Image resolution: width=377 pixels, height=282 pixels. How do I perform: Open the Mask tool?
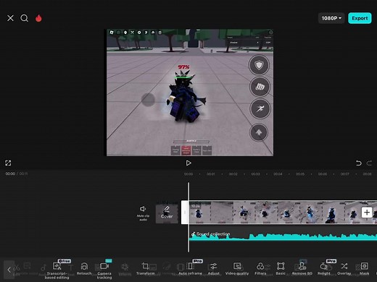[x=364, y=269]
